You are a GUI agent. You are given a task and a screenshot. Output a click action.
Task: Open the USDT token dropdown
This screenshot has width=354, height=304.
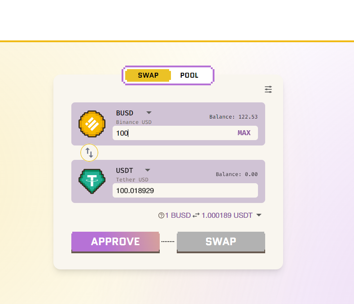pos(148,170)
